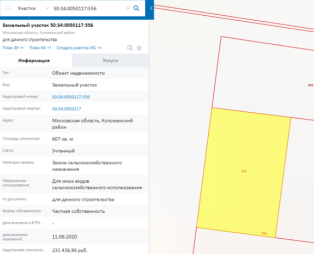Click Создать участок ЖС link

pyautogui.click(x=78, y=48)
